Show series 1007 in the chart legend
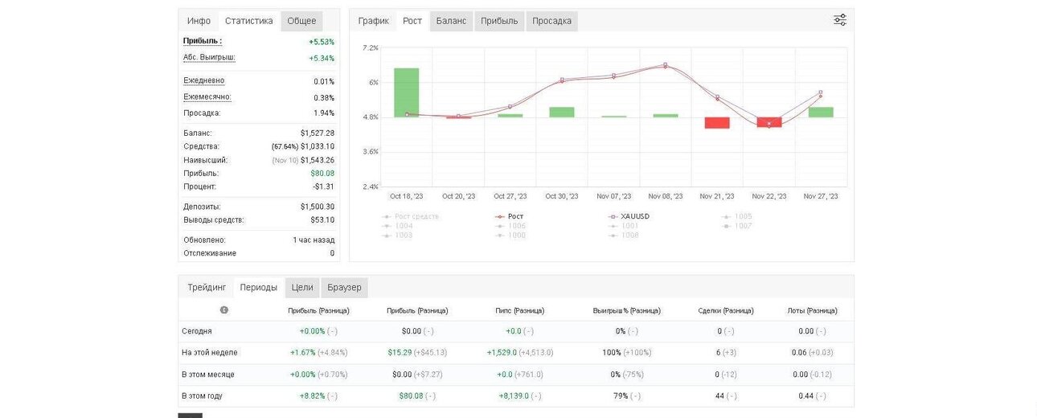Viewport: 1037px width, 418px height. pyautogui.click(x=737, y=226)
